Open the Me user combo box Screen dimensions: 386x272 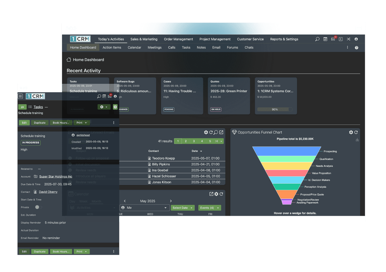tap(144, 208)
